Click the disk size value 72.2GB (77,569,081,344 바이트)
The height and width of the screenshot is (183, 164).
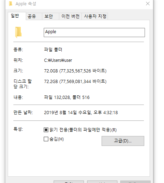click(75, 82)
